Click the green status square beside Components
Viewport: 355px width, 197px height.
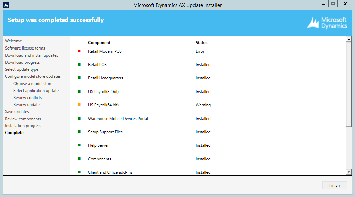tap(79, 159)
